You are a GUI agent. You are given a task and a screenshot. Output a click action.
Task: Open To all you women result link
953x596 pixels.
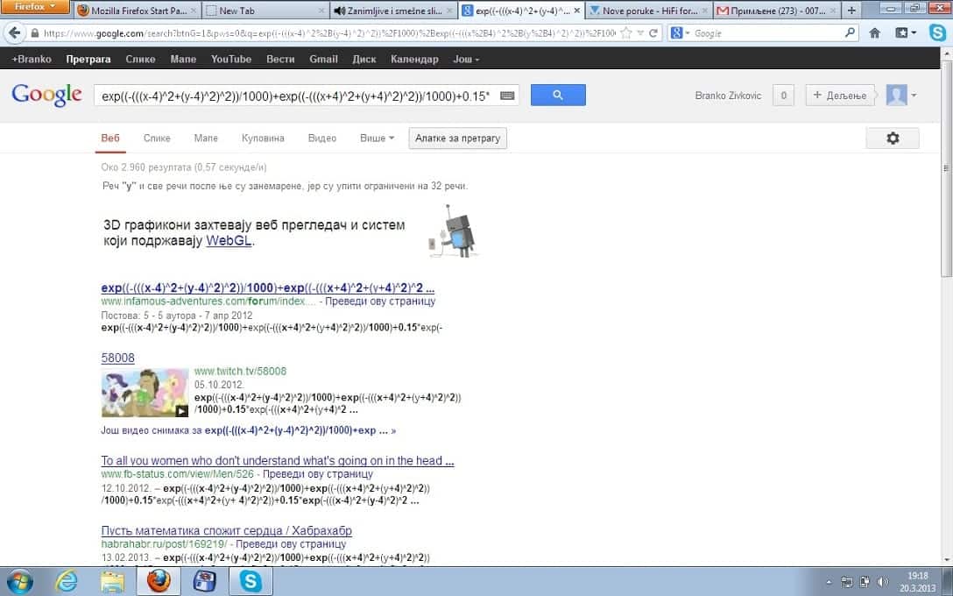coord(277,460)
